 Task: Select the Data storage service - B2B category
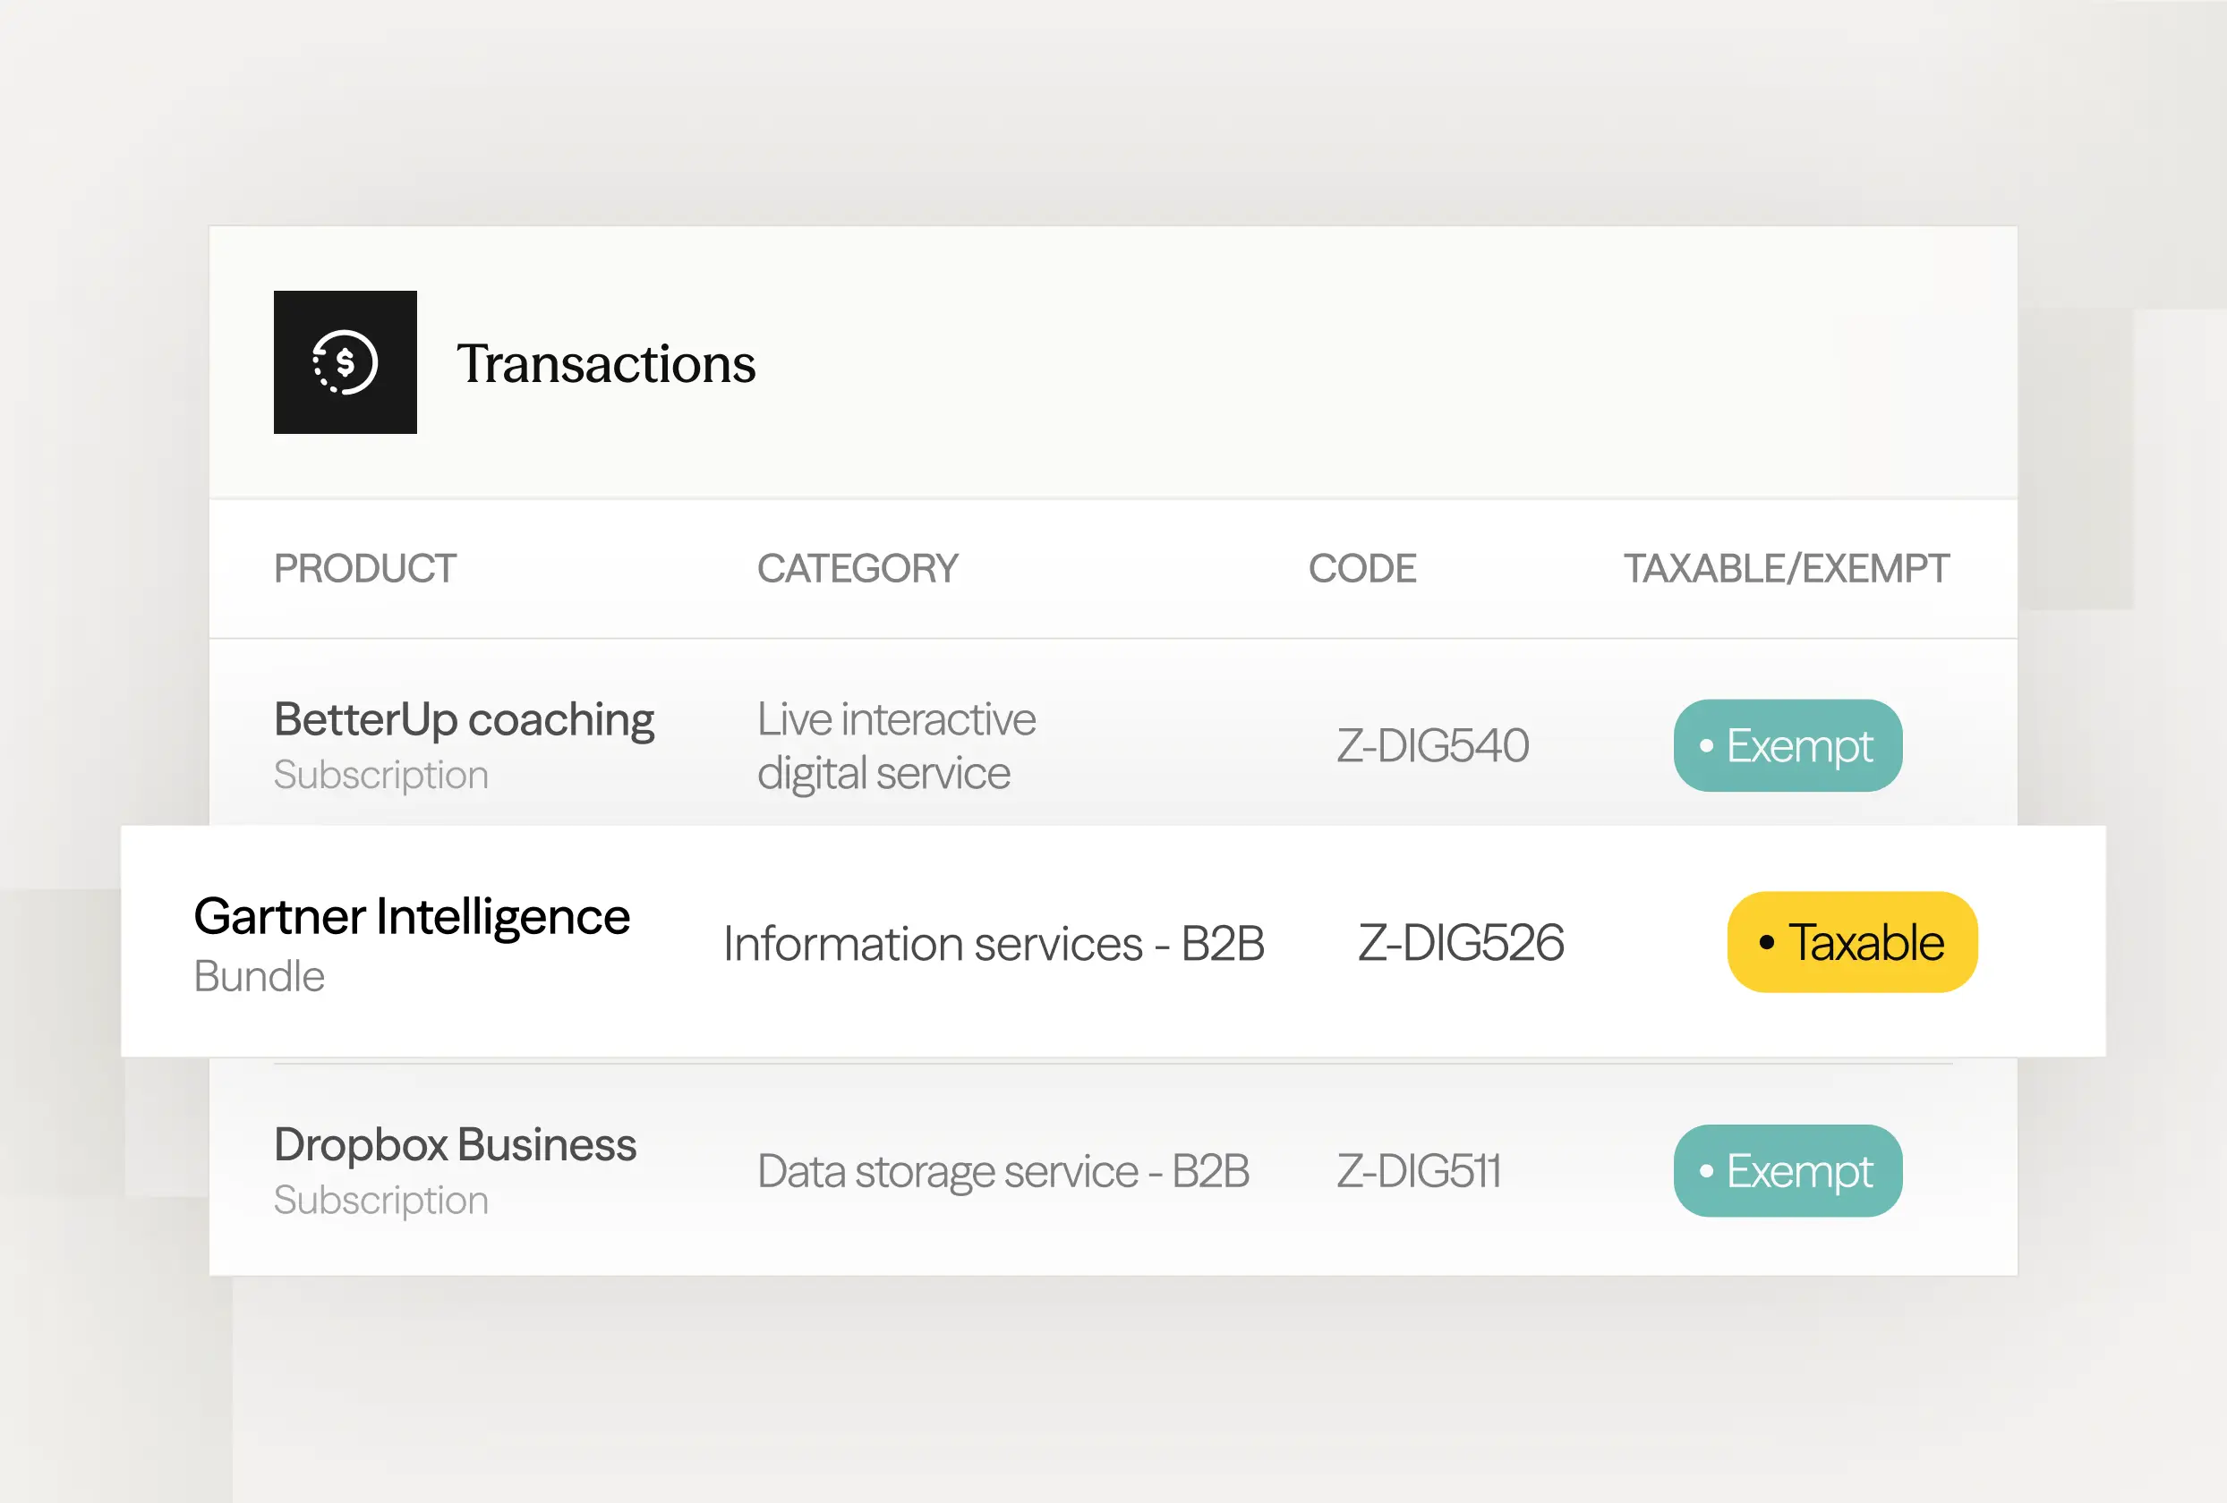(1003, 1170)
